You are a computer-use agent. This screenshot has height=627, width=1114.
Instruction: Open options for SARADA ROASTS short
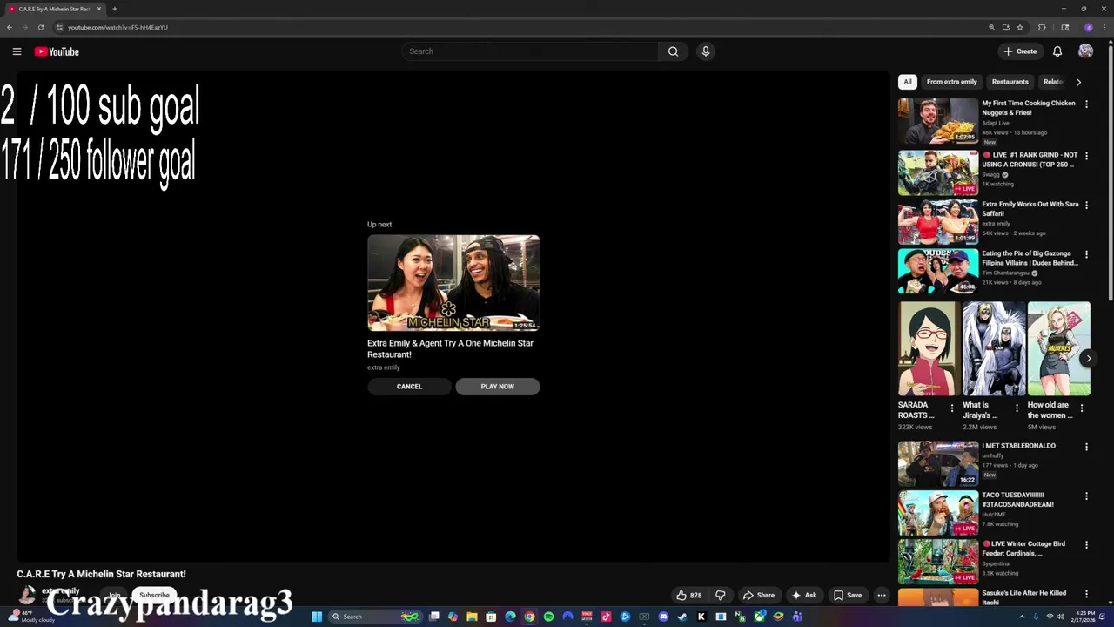pyautogui.click(x=951, y=408)
